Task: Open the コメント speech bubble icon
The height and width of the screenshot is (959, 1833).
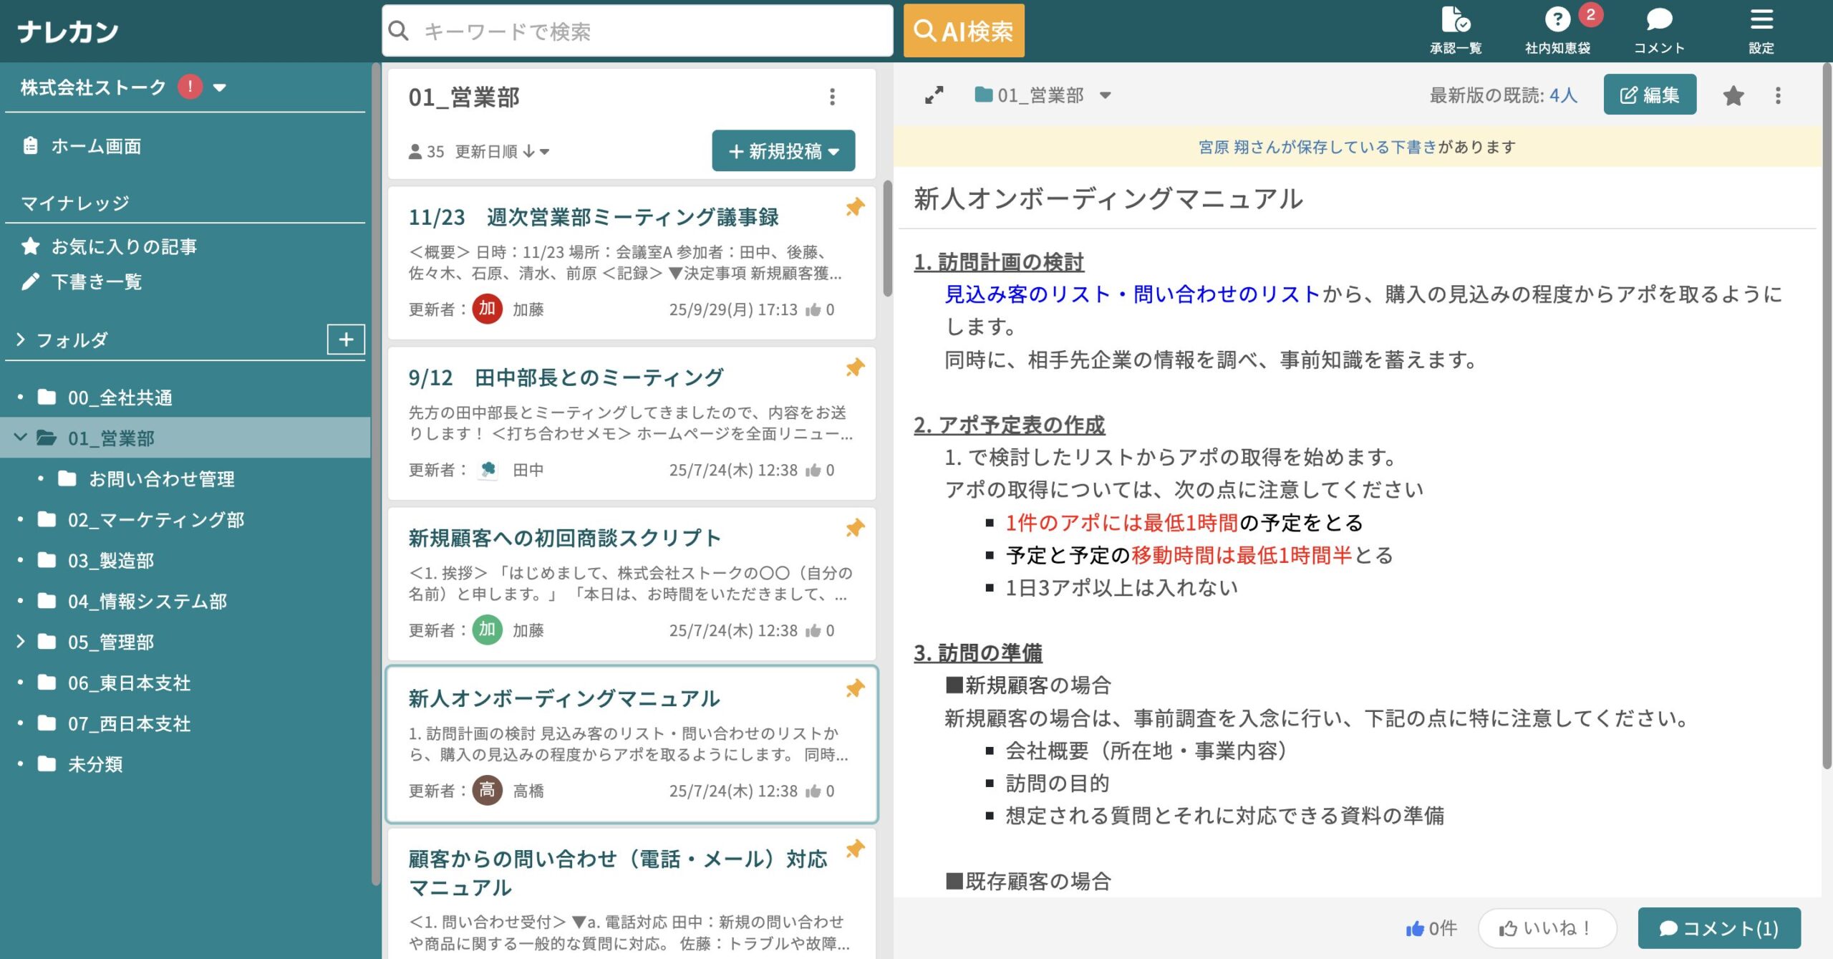Action: pos(1659,30)
